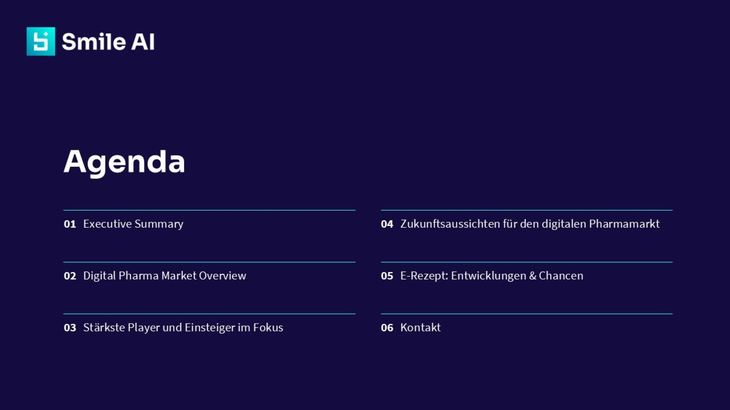The image size is (730, 410).
Task: Click the 01 section number
Action: coord(70,224)
